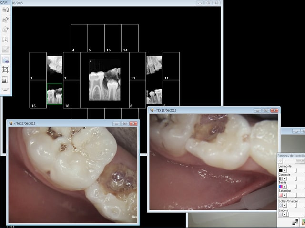
Task: Select the green-highlighted x-ray thumbnail
Action: pos(54,94)
